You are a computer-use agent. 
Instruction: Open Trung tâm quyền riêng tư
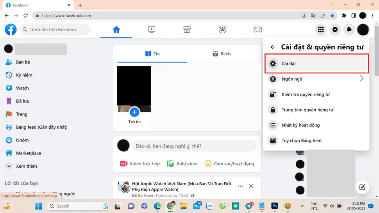[x=316, y=110]
